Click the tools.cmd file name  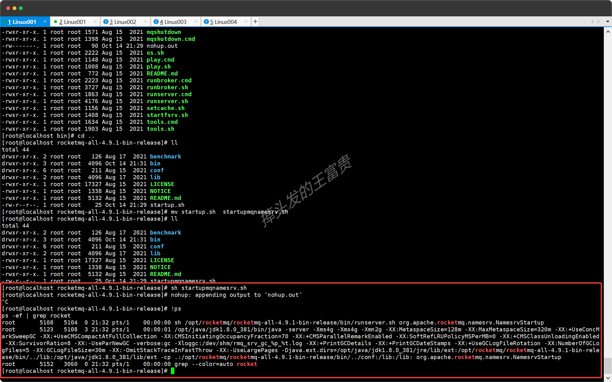pos(162,122)
